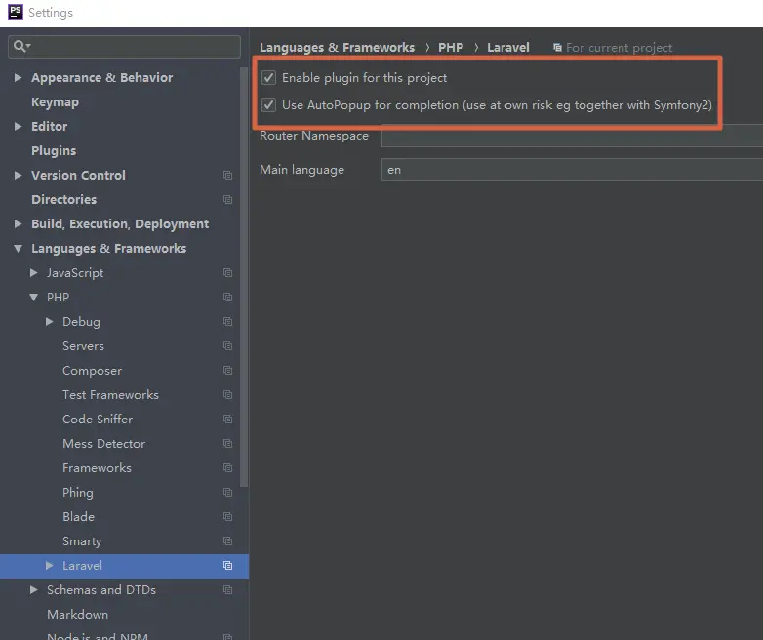Click the Main language field
Viewport: 763px width, 640px height.
tap(572, 170)
